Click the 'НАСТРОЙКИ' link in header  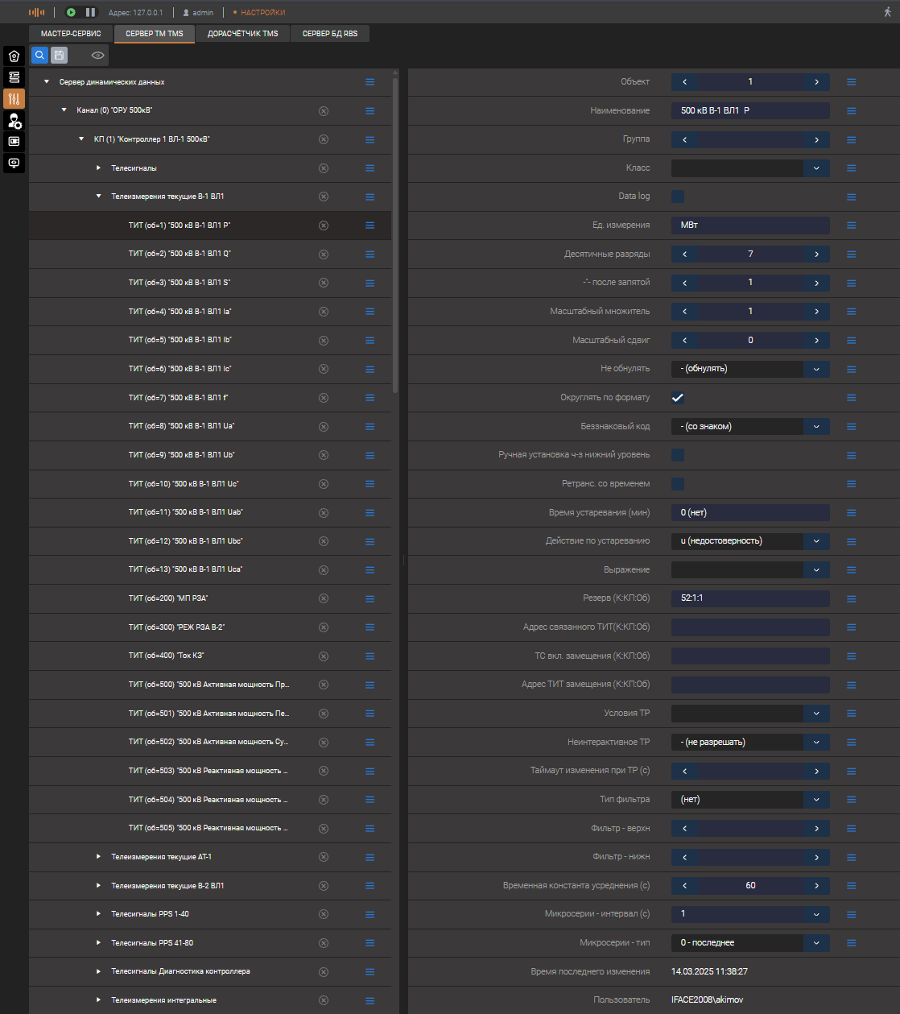[x=262, y=13]
